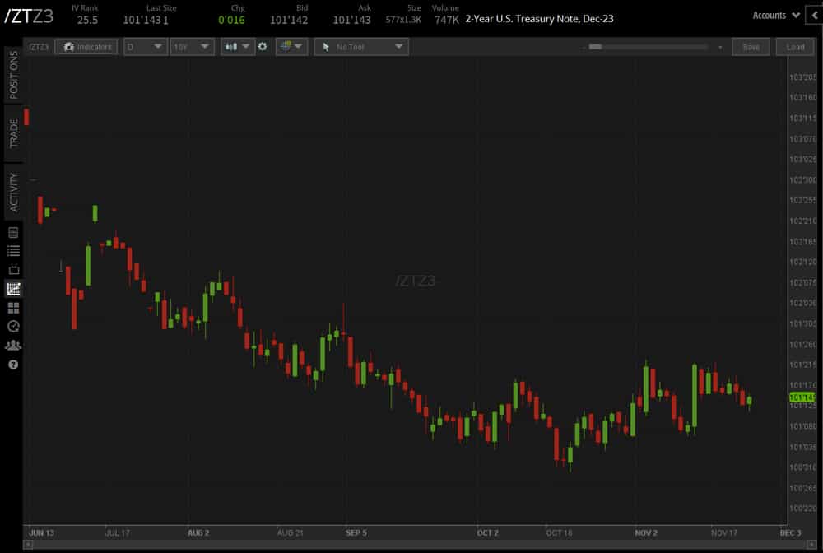Select the highlighted chart view sidebar icon
Viewport: 823px width, 553px height.
click(x=14, y=289)
